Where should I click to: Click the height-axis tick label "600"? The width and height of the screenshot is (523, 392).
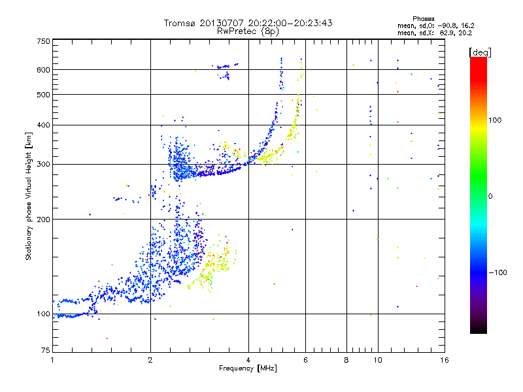coord(43,70)
